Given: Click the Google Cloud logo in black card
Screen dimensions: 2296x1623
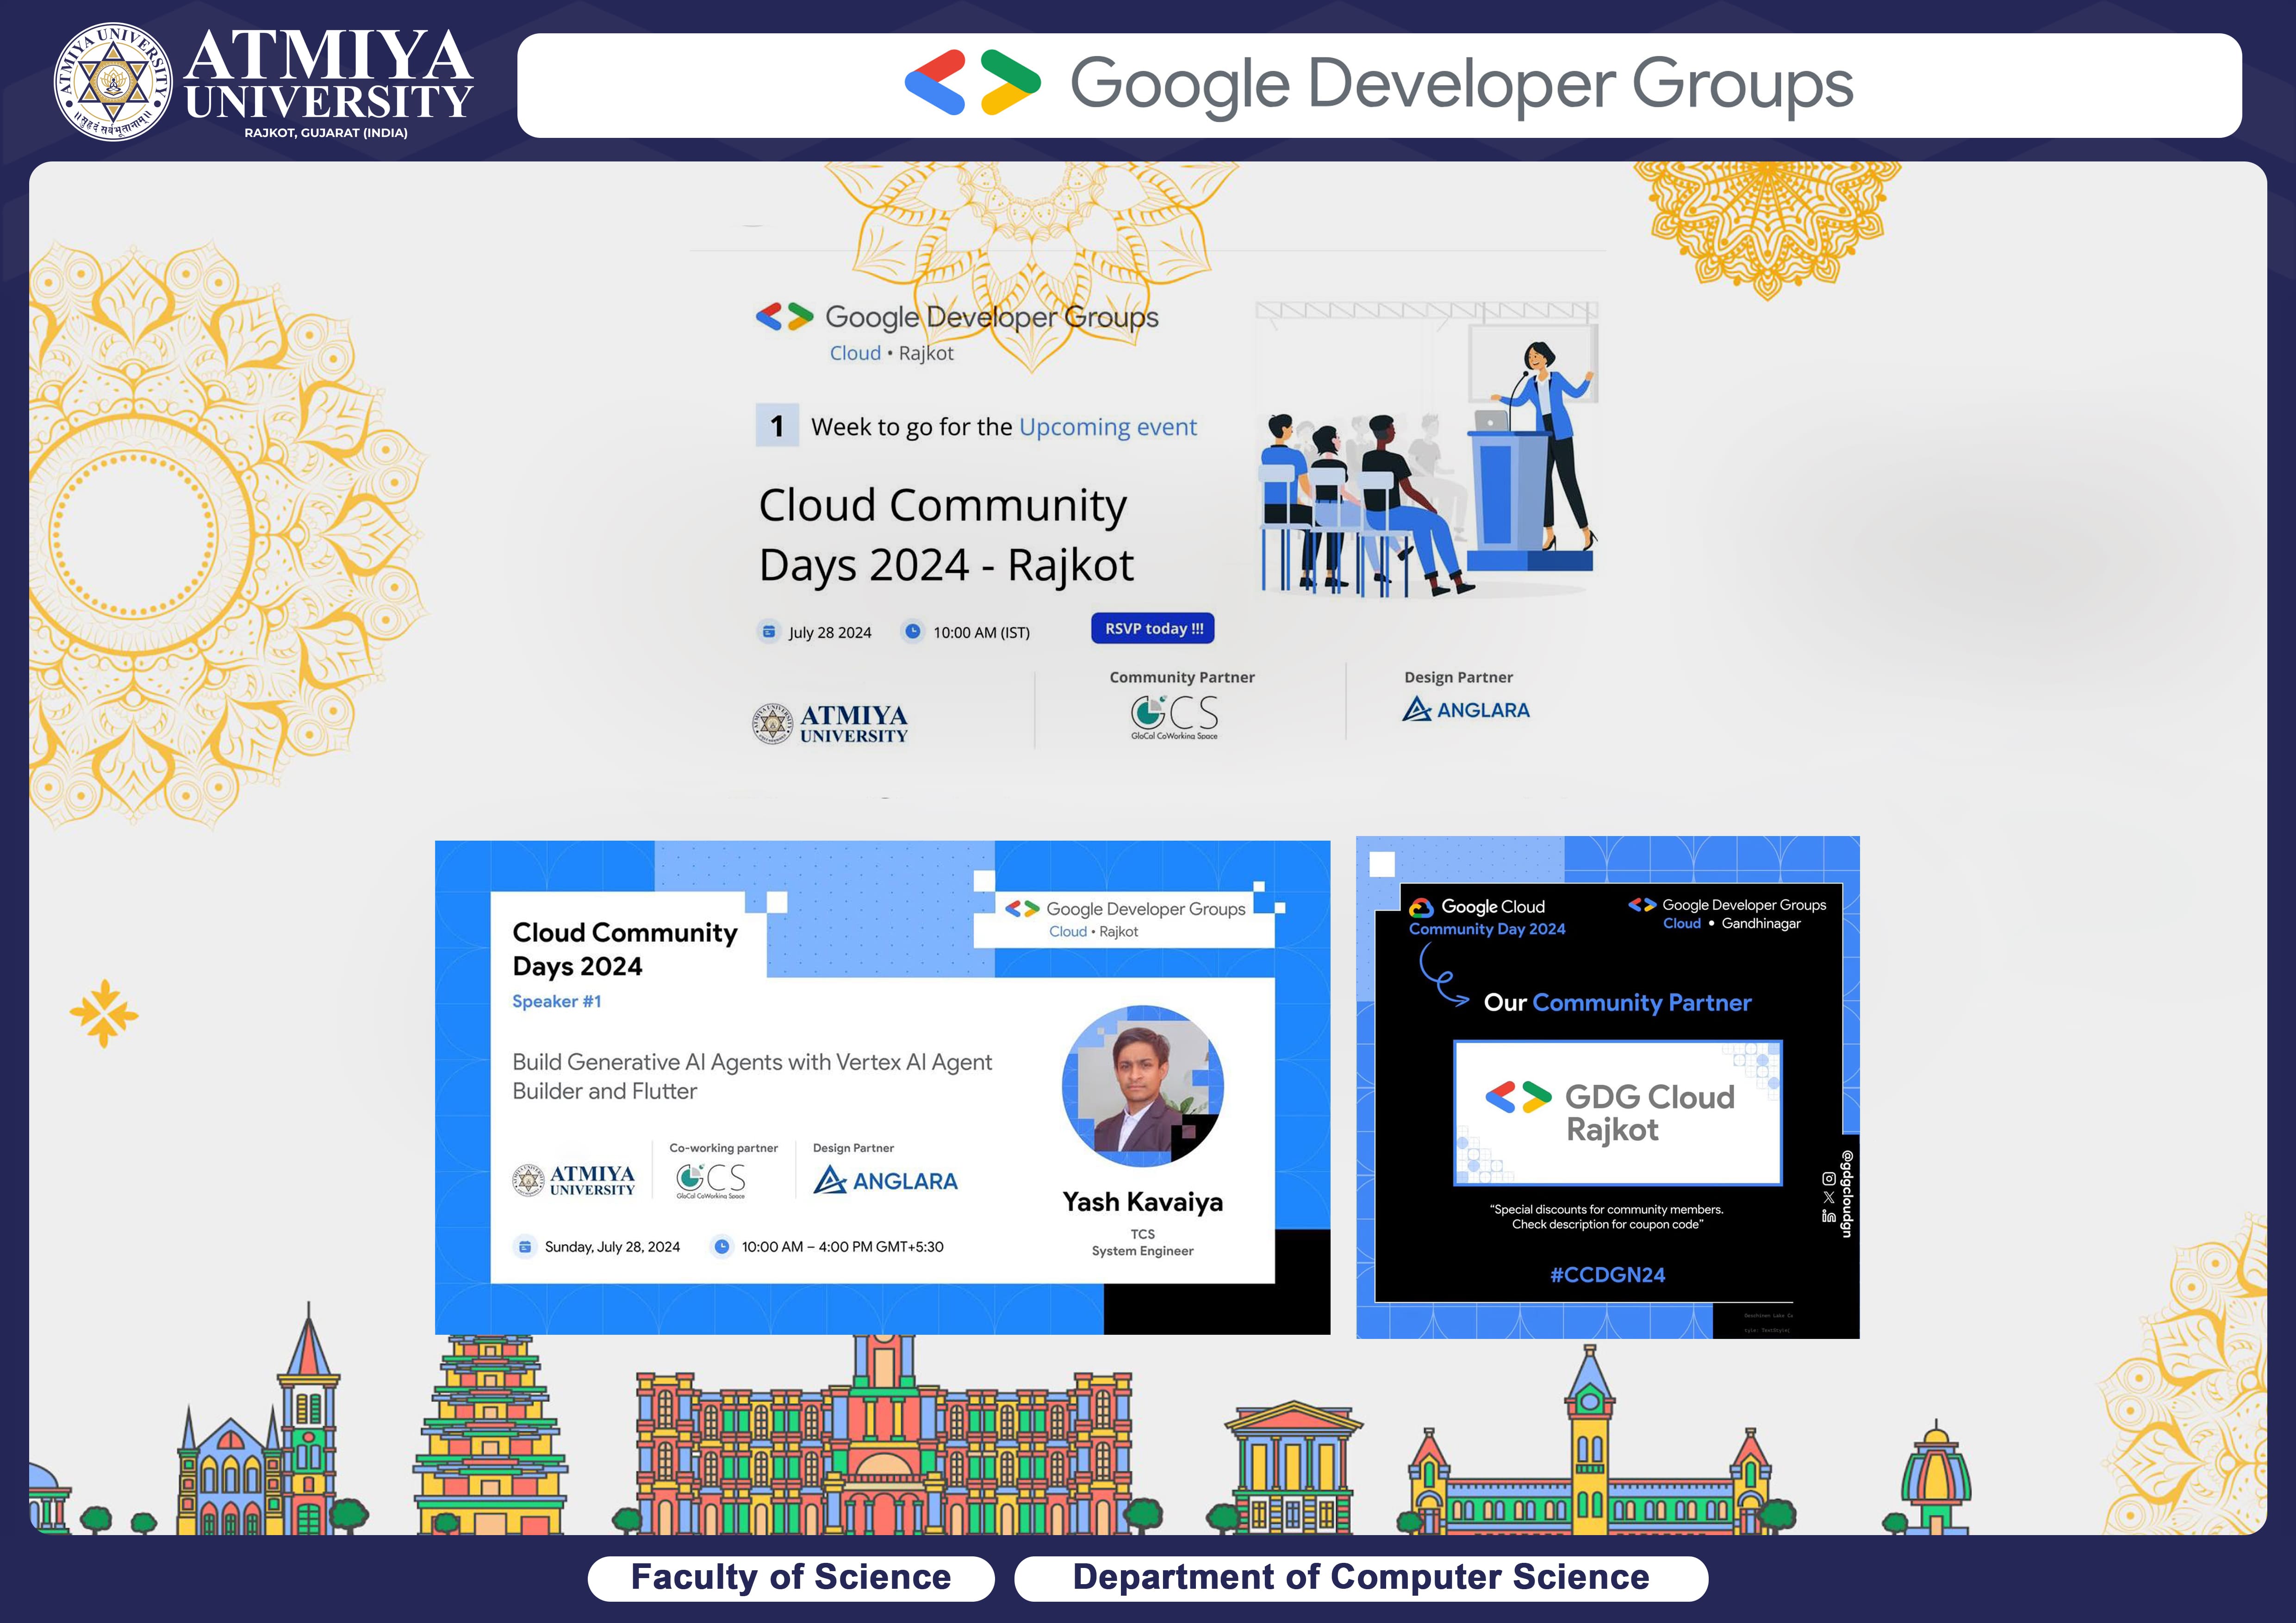Looking at the screenshot, I should tap(1421, 907).
